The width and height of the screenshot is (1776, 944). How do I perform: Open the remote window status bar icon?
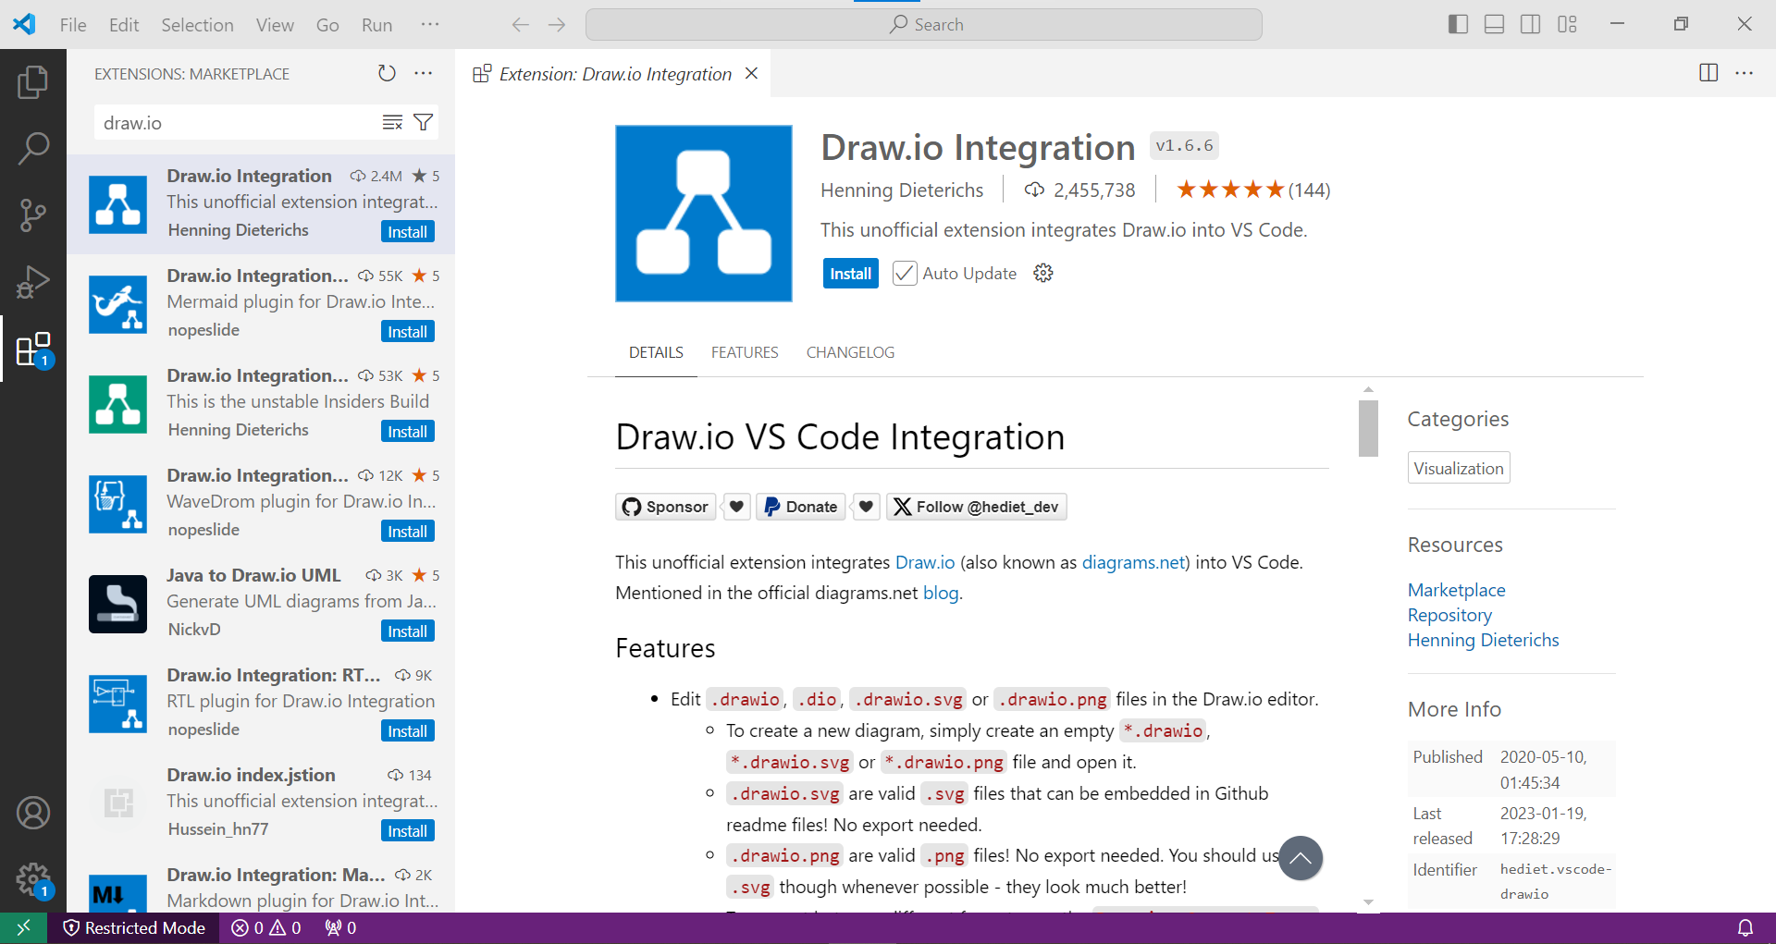24,927
